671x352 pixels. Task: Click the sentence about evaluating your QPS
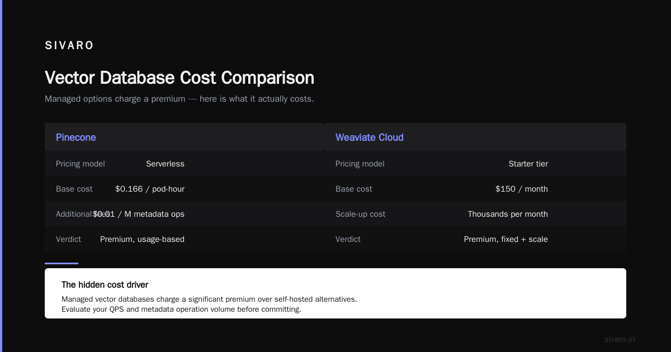pos(181,309)
